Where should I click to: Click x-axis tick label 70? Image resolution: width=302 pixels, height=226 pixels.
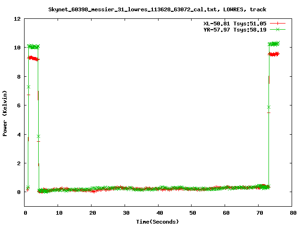click(260, 213)
